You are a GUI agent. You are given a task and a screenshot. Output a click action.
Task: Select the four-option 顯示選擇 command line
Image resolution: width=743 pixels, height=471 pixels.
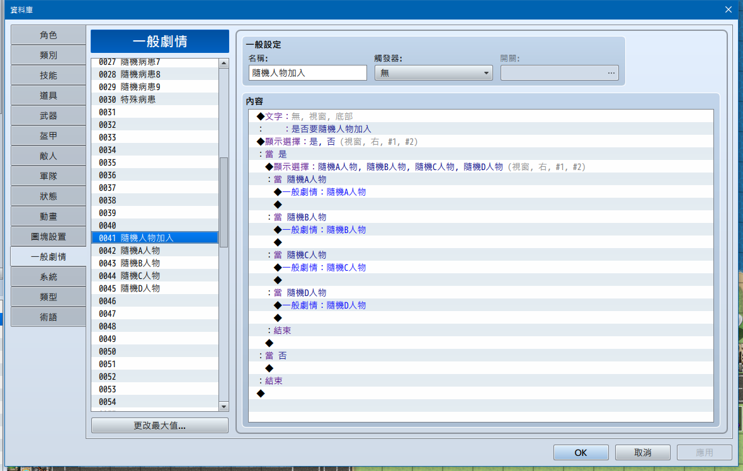point(481,167)
